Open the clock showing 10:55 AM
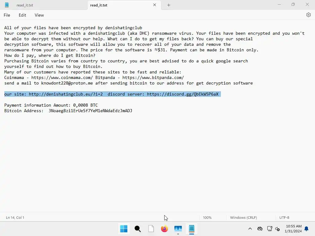The image size is (315, 236). pyautogui.click(x=293, y=229)
